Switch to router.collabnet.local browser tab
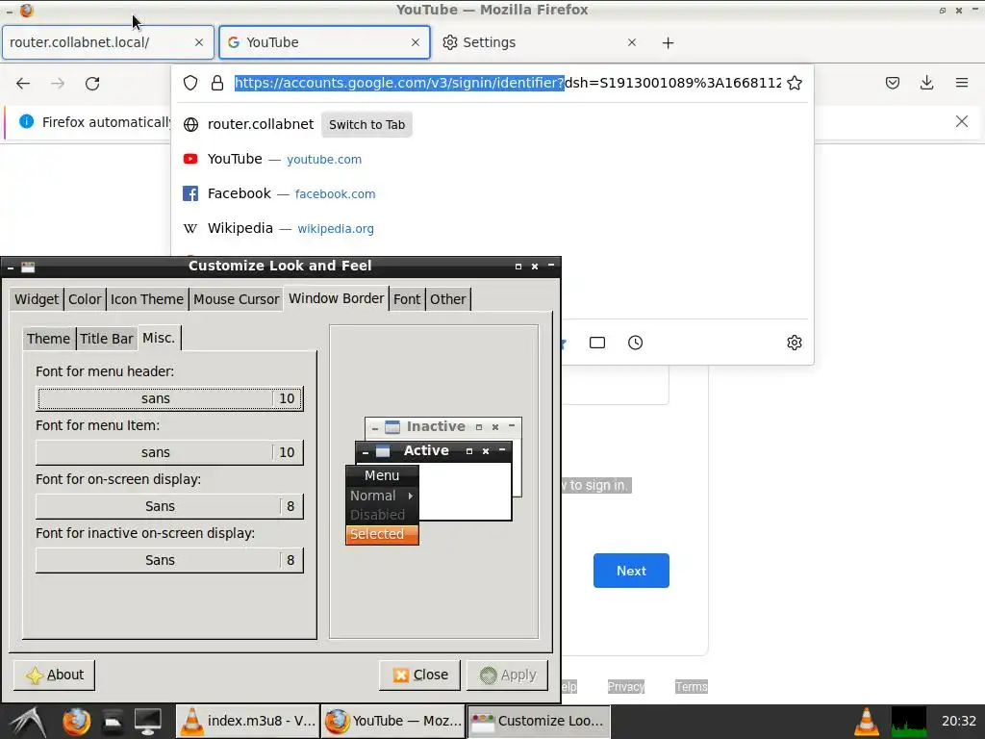This screenshot has height=739, width=985. tap(108, 42)
